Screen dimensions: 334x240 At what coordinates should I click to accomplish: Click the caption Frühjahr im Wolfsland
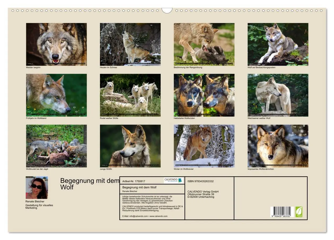[x=36, y=118]
